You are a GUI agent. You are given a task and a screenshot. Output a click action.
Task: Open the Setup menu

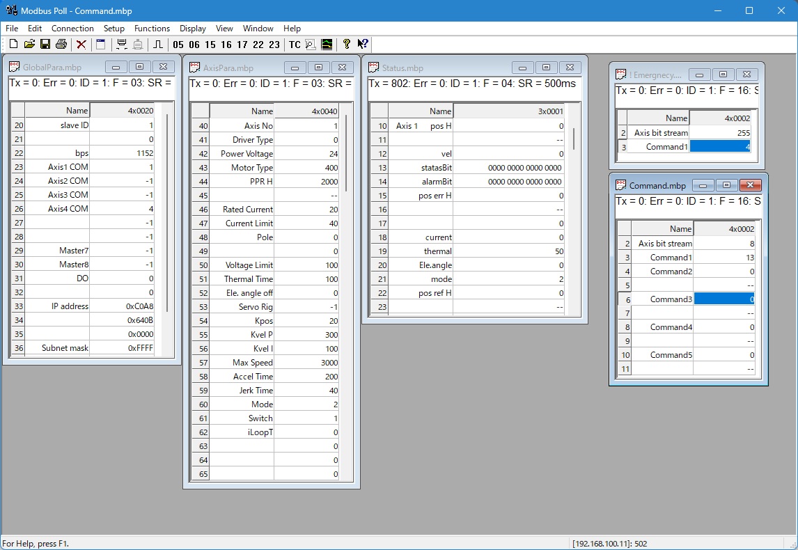tap(114, 29)
